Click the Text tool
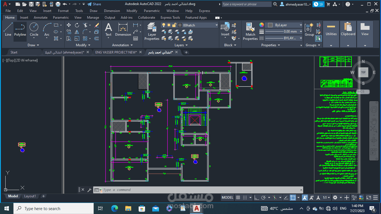 108,30
